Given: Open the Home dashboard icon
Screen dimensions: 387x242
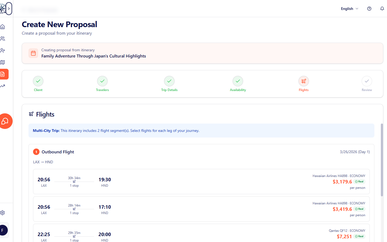Looking at the screenshot, I should click(x=3, y=27).
